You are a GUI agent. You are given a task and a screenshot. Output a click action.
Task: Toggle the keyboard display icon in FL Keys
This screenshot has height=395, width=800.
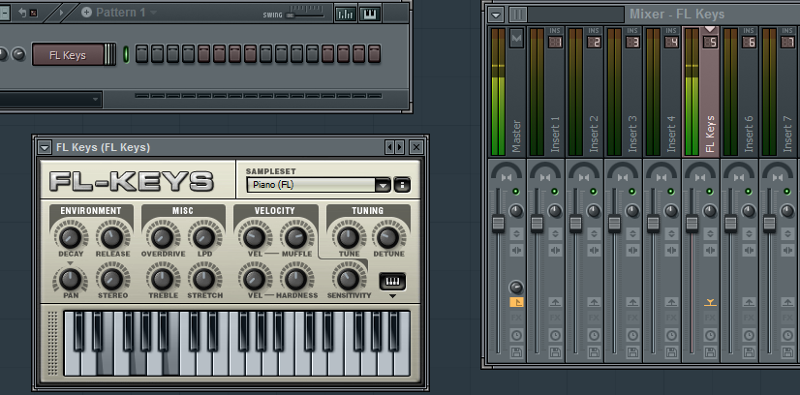392,281
